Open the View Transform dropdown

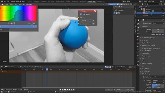click(158, 80)
